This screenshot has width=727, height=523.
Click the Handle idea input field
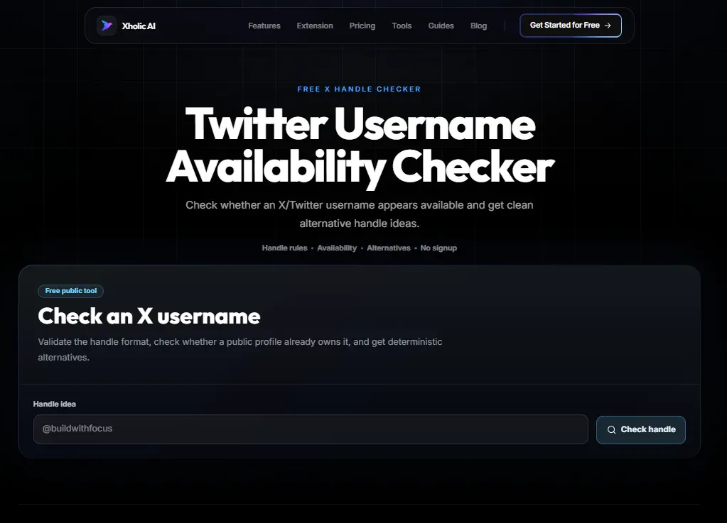(311, 429)
